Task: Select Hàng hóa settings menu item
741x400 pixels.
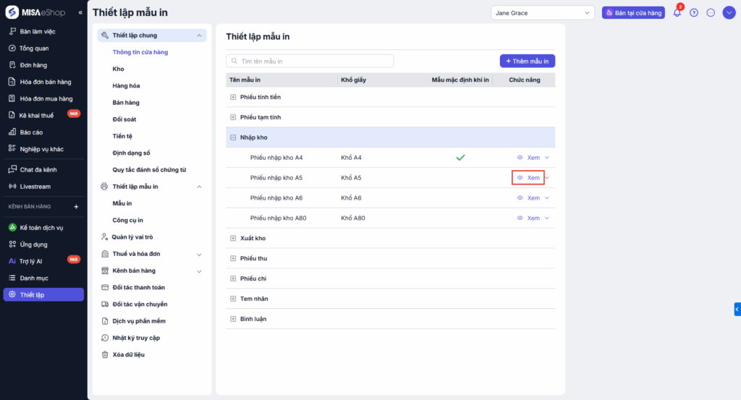Action: pos(125,85)
